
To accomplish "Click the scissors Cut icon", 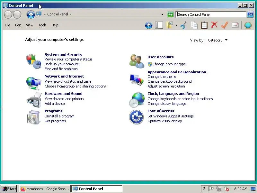I will [184, 25].
